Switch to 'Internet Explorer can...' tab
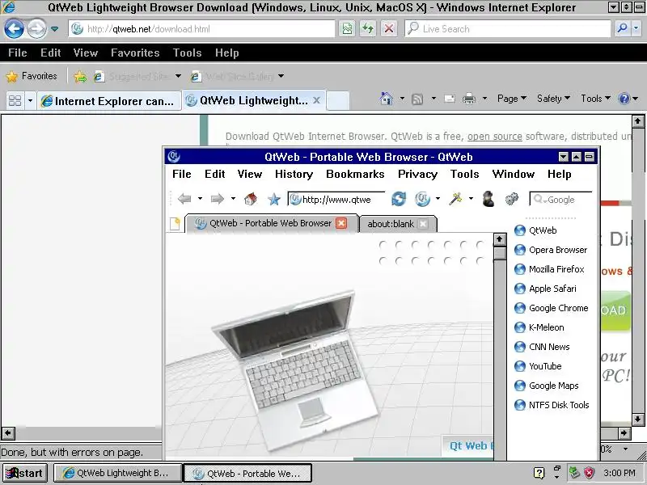This screenshot has height=485, width=647. click(x=109, y=101)
